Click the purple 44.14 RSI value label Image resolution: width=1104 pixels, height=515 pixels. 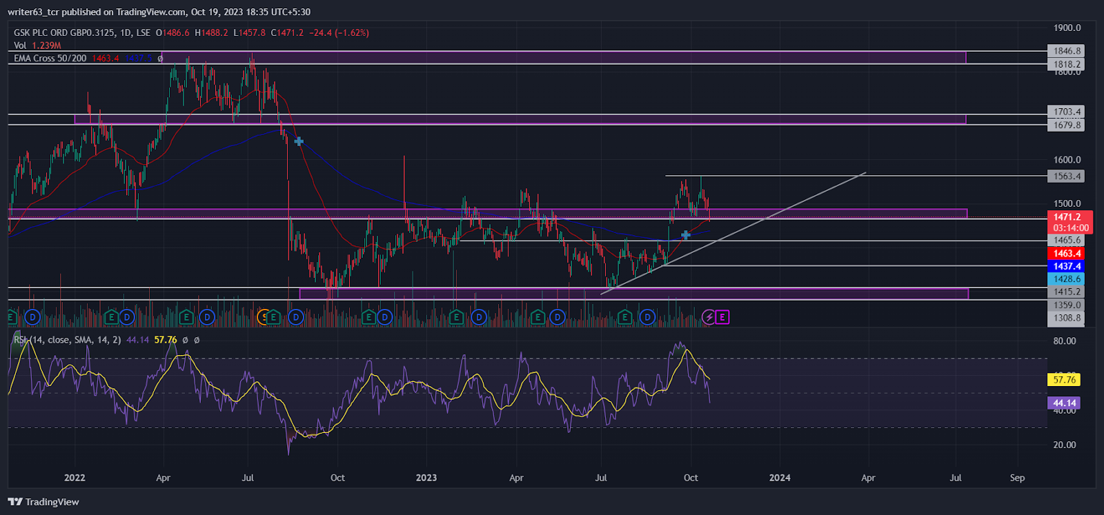pos(1065,403)
